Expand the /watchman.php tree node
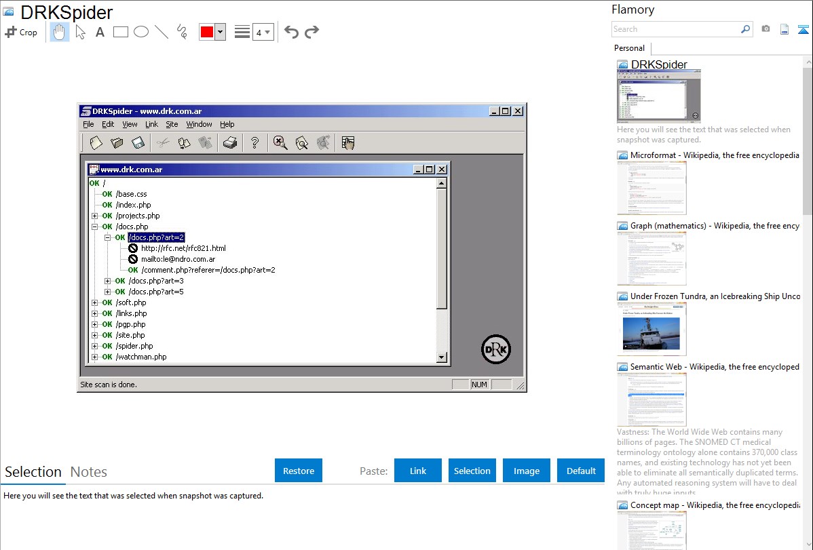This screenshot has width=813, height=550. 95,357
